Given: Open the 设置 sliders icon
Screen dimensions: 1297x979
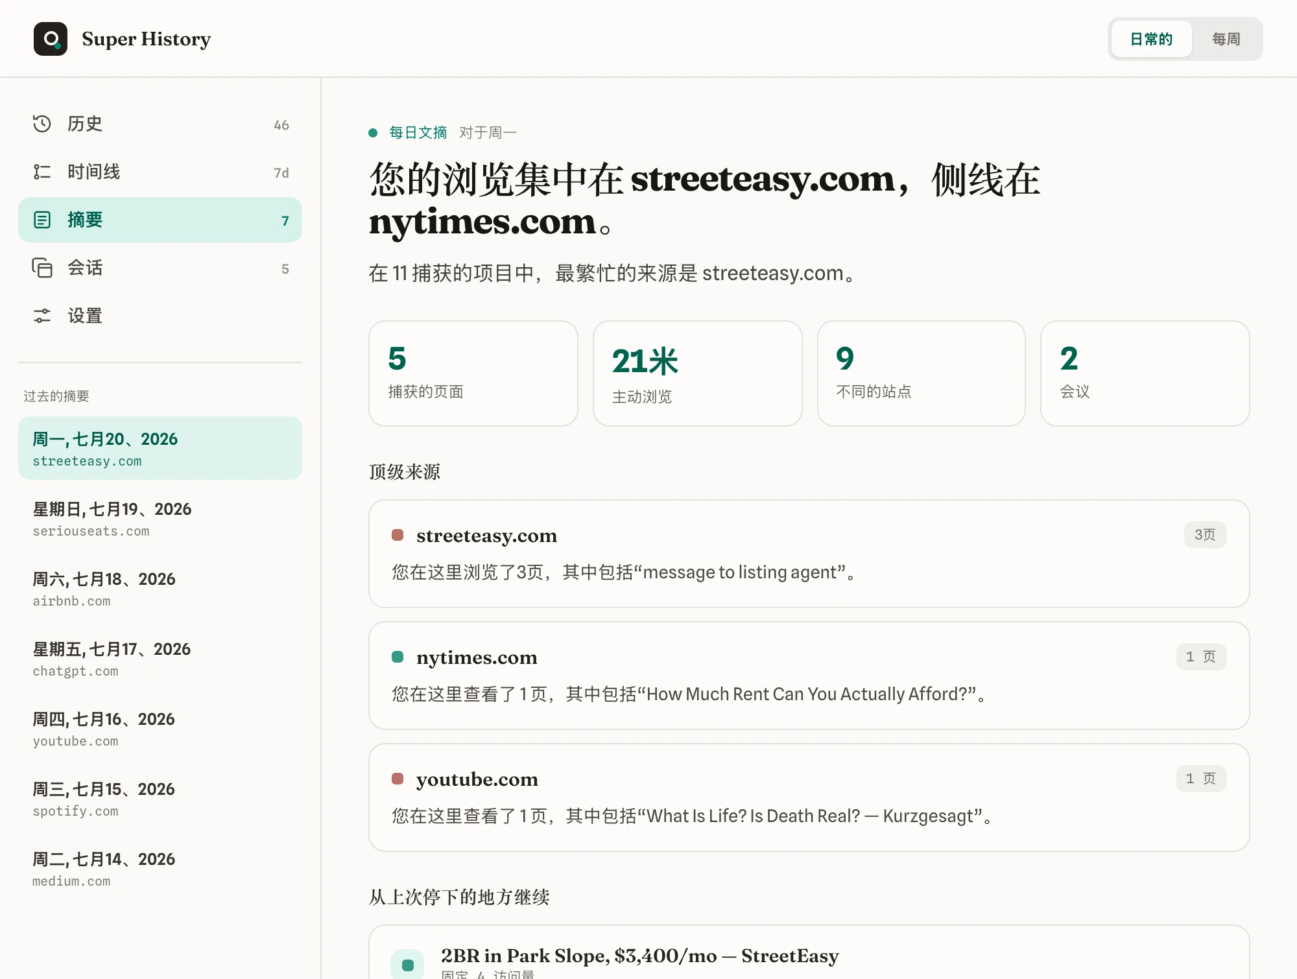Looking at the screenshot, I should [x=42, y=316].
